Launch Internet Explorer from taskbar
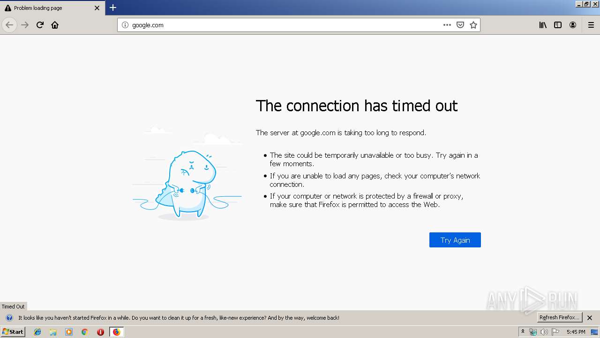The width and height of the screenshot is (600, 338). (x=37, y=332)
